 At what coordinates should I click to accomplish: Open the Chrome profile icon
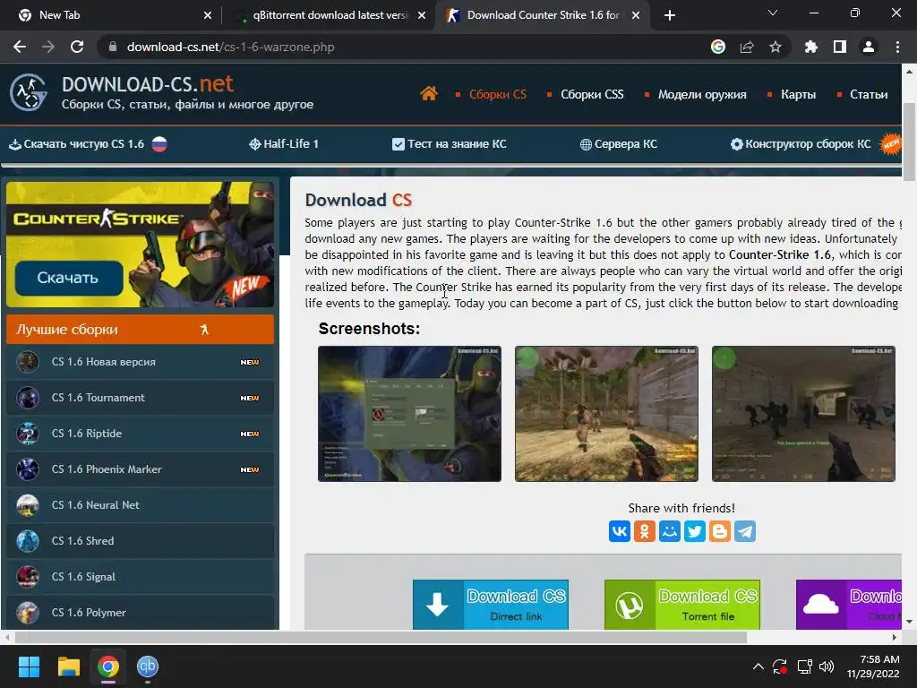[869, 47]
